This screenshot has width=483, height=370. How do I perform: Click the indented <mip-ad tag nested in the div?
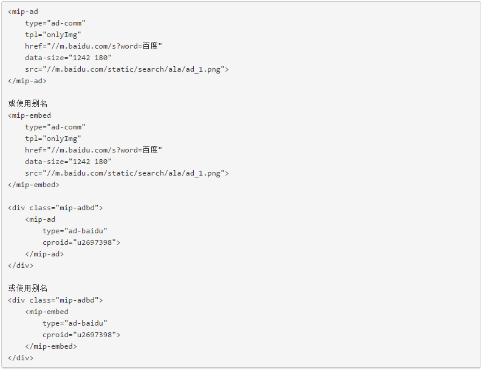(x=40, y=219)
